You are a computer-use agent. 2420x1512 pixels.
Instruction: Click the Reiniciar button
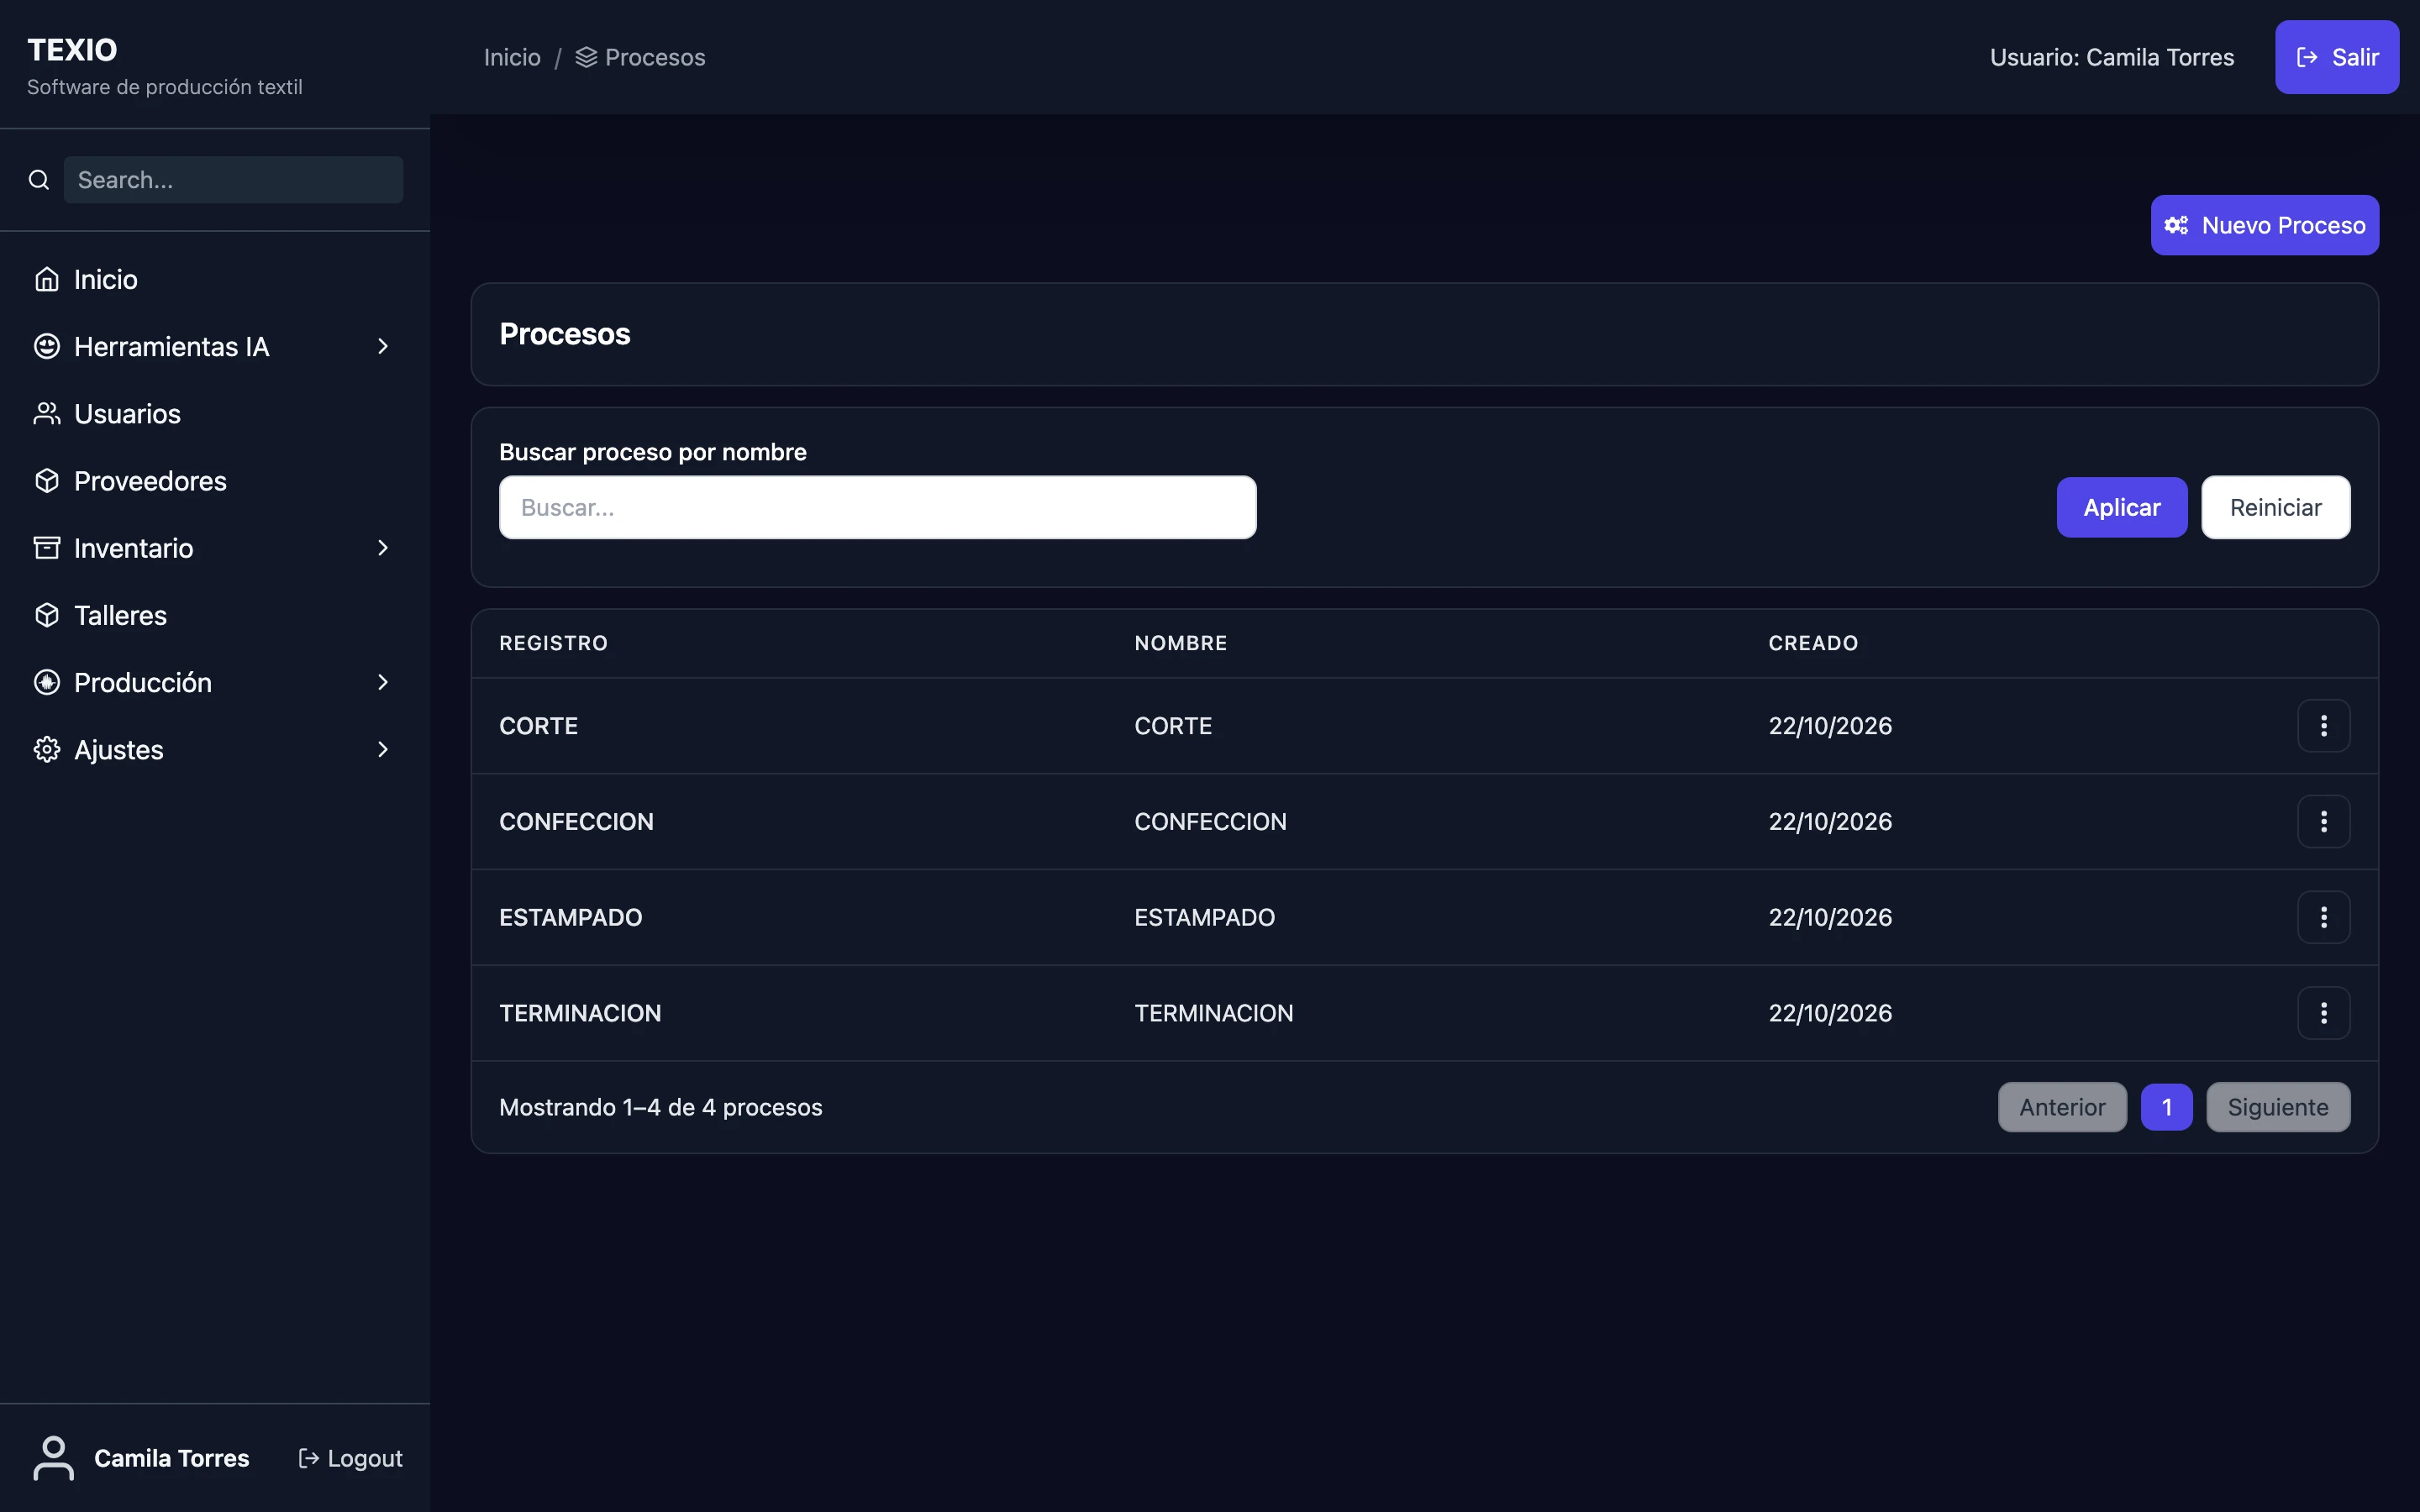click(x=2275, y=507)
